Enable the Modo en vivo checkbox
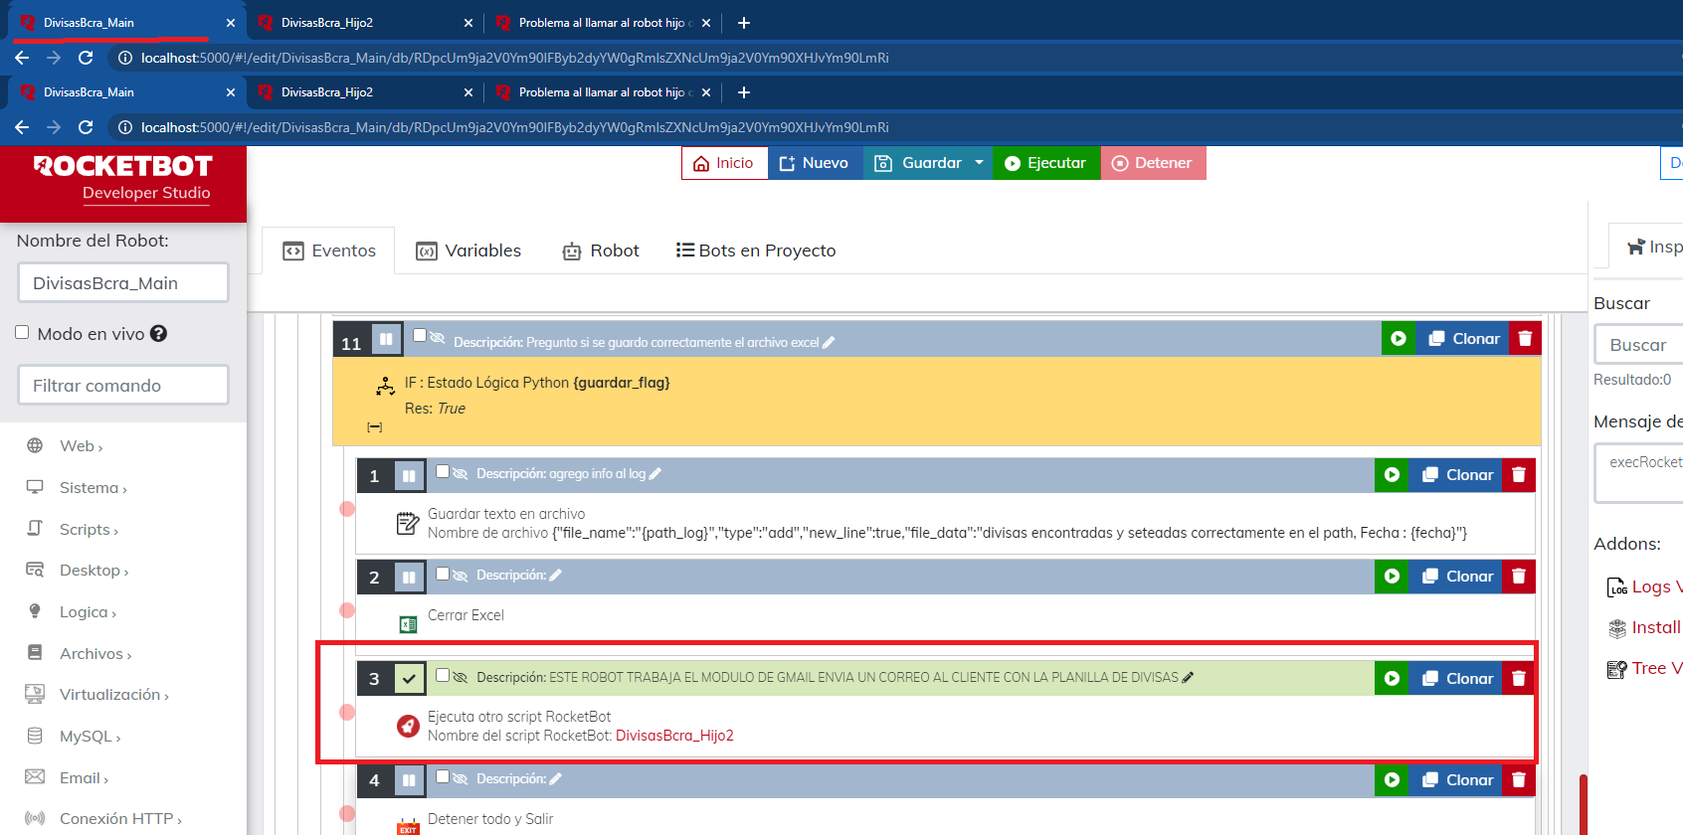 pos(22,333)
